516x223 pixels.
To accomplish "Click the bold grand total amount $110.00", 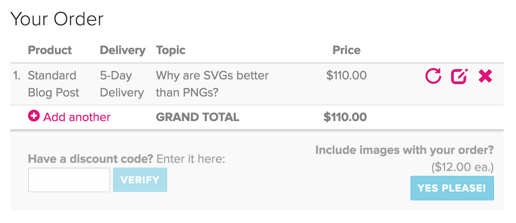I will (x=345, y=117).
